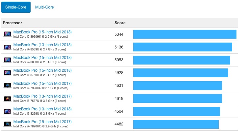Open MacBook Pro 13-inch Mid 2018 link scoring 5136
The image size is (246, 131).
point(42,45)
